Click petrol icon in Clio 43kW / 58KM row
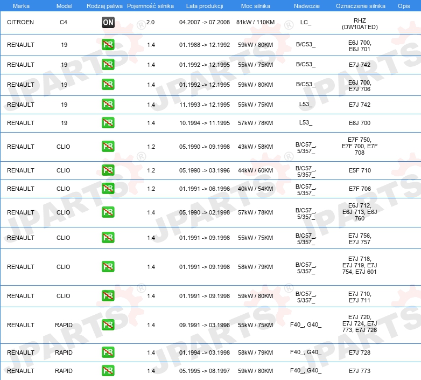Viewport: 421px width, 380px height. (x=108, y=147)
